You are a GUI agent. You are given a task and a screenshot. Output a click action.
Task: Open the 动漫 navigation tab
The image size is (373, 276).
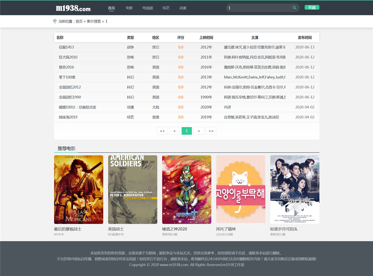point(183,8)
